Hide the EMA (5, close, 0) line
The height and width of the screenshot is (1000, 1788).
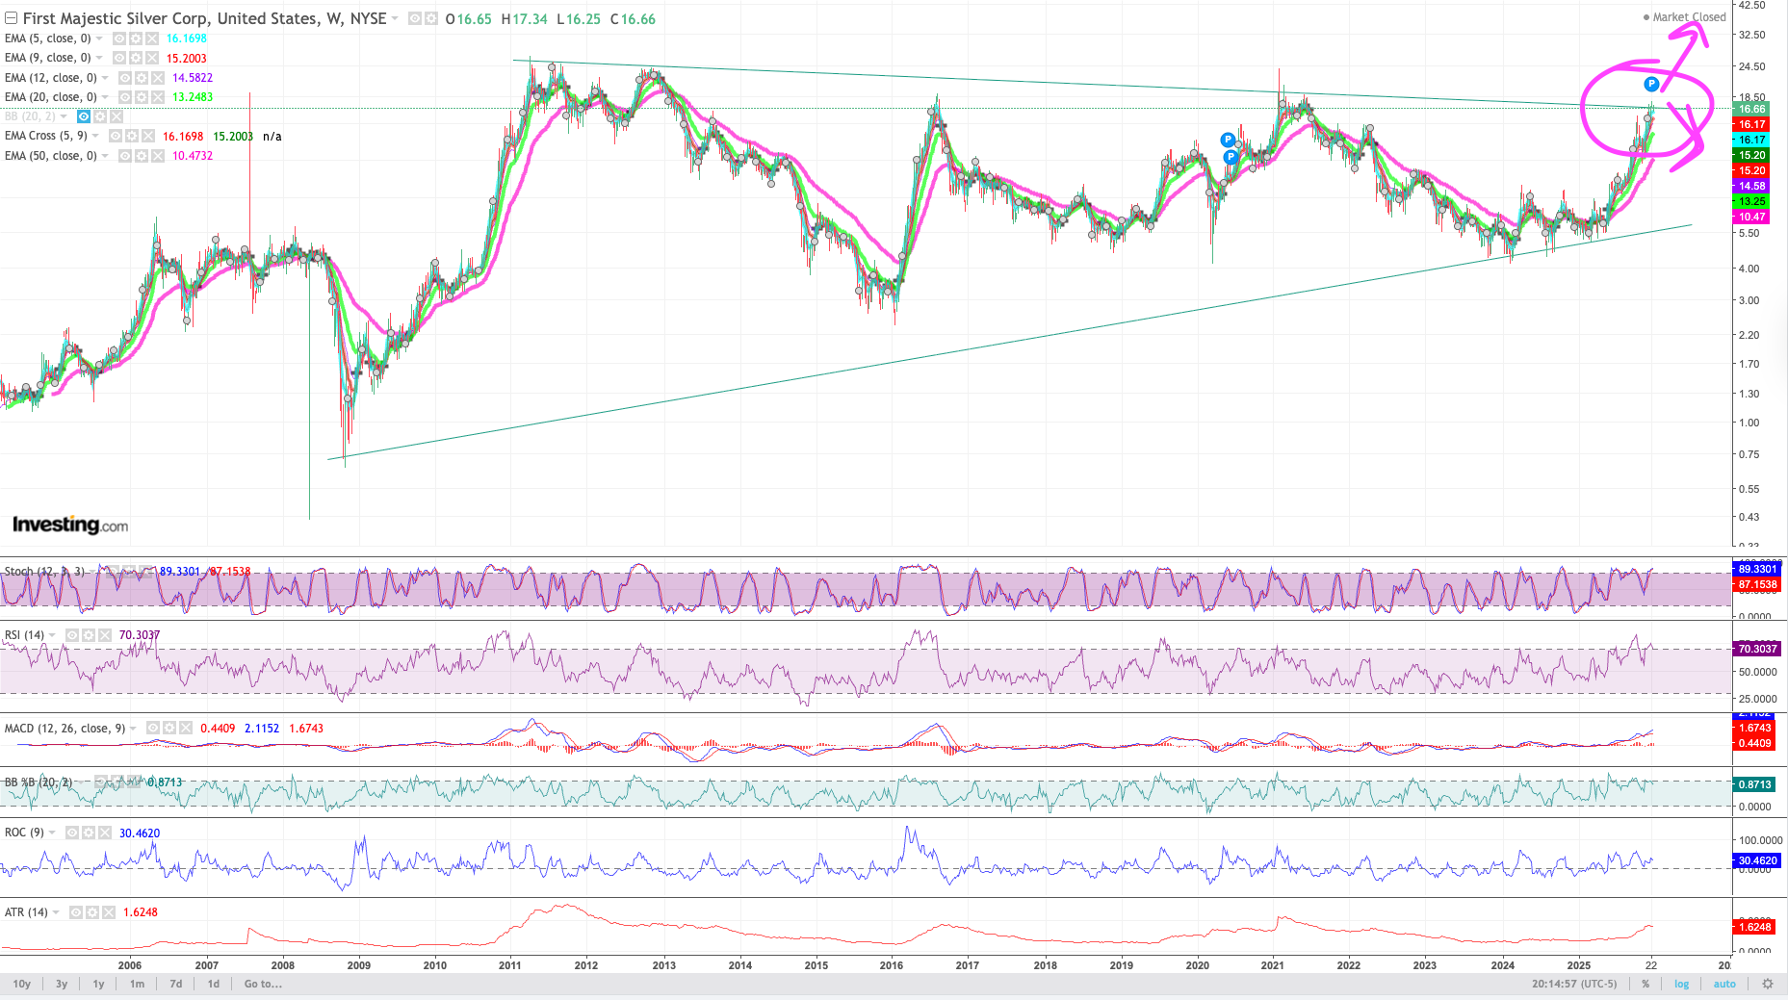[119, 38]
